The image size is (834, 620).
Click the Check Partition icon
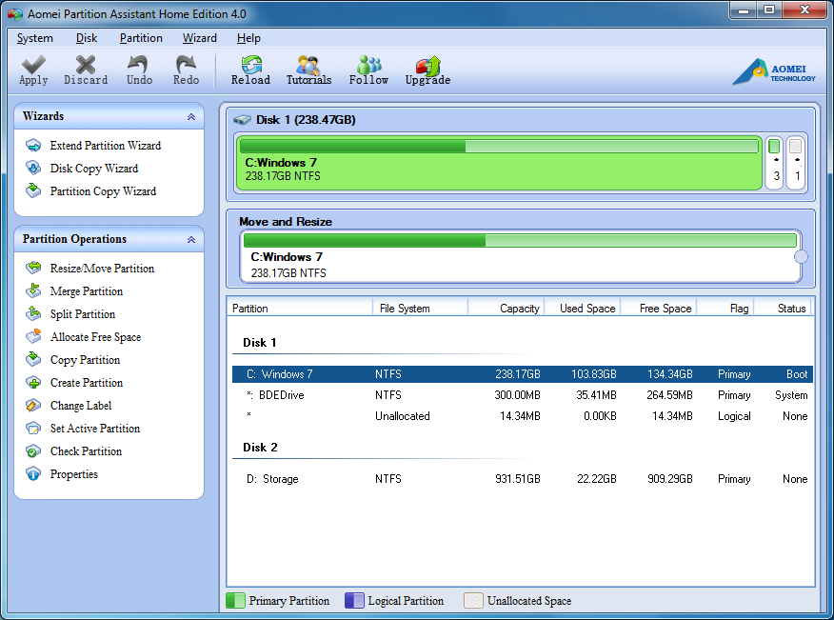(x=33, y=450)
